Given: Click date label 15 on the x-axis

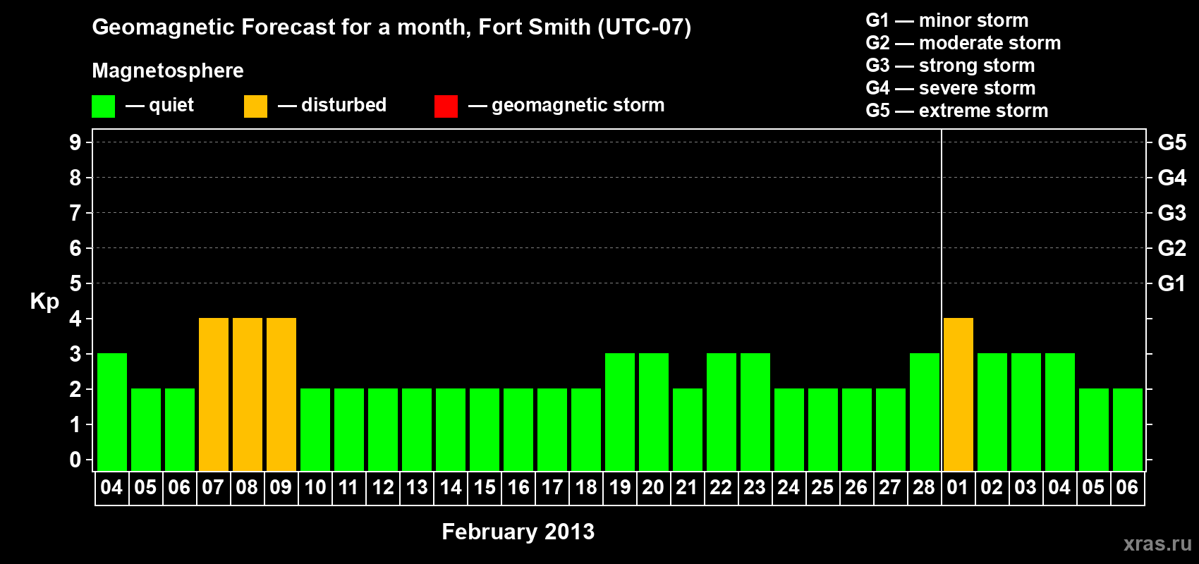Looking at the screenshot, I should 485,487.
